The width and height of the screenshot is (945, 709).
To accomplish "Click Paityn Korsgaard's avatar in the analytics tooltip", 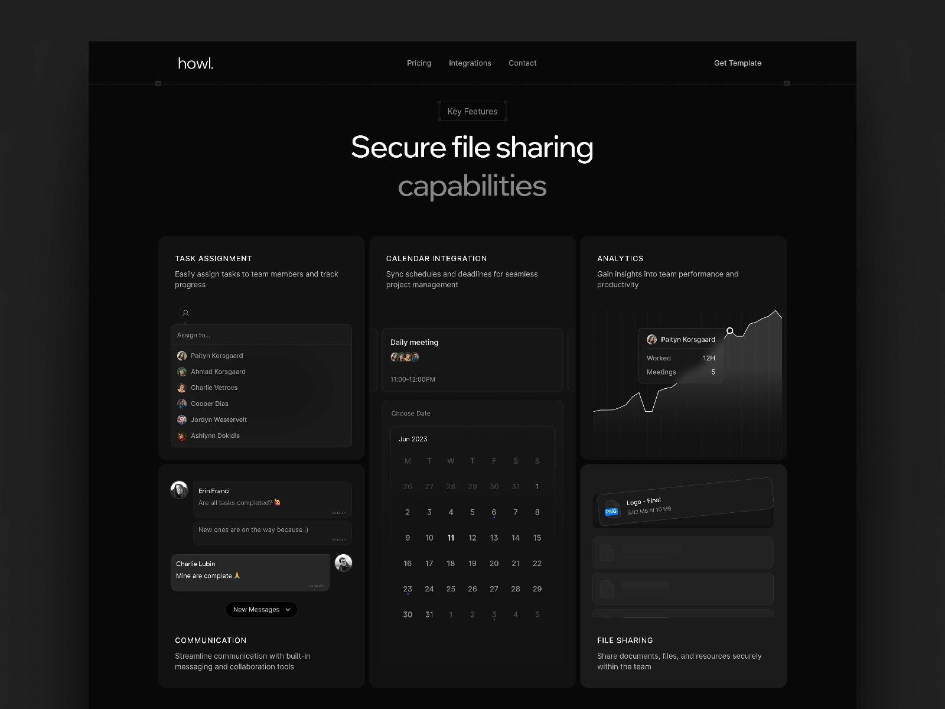I will pyautogui.click(x=651, y=339).
